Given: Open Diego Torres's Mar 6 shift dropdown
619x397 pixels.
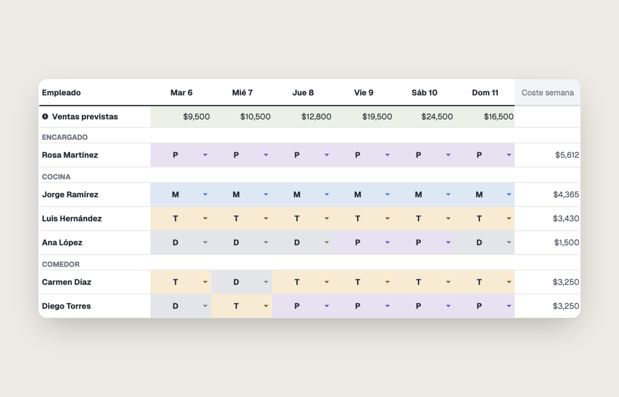Looking at the screenshot, I should pos(205,306).
